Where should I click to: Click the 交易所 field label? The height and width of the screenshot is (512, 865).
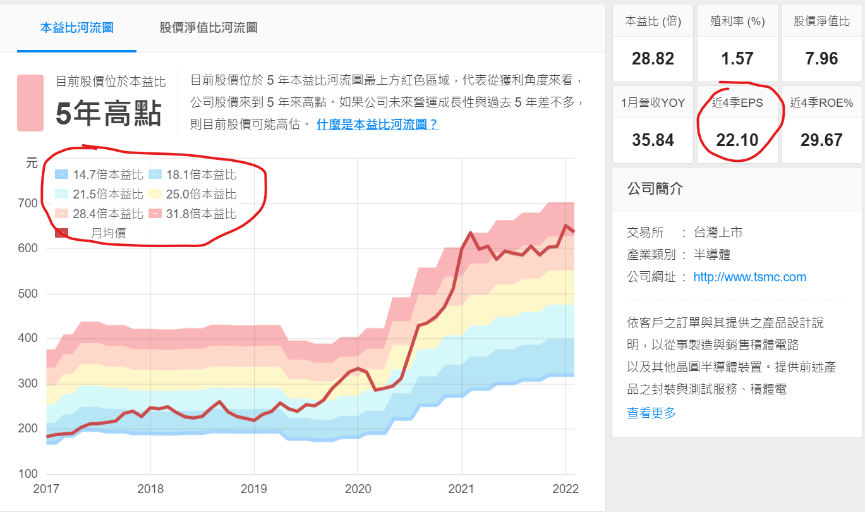click(x=645, y=233)
